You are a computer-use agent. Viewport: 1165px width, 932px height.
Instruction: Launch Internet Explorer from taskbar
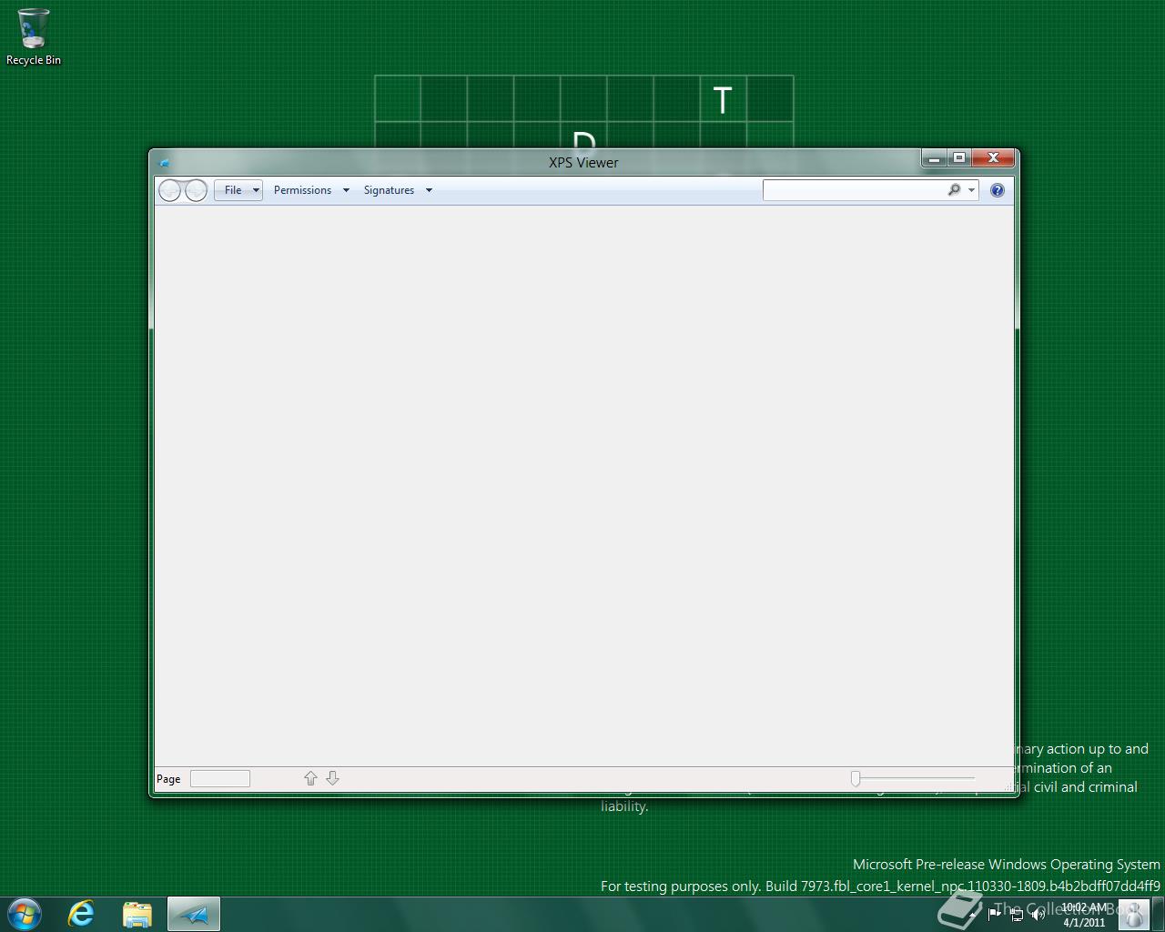[x=81, y=914]
